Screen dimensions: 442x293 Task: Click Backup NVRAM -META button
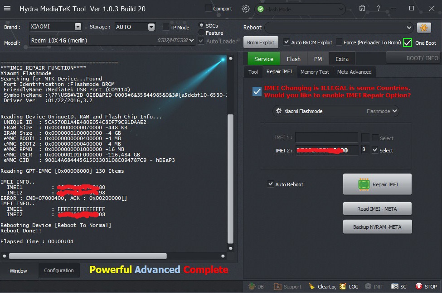(377, 227)
